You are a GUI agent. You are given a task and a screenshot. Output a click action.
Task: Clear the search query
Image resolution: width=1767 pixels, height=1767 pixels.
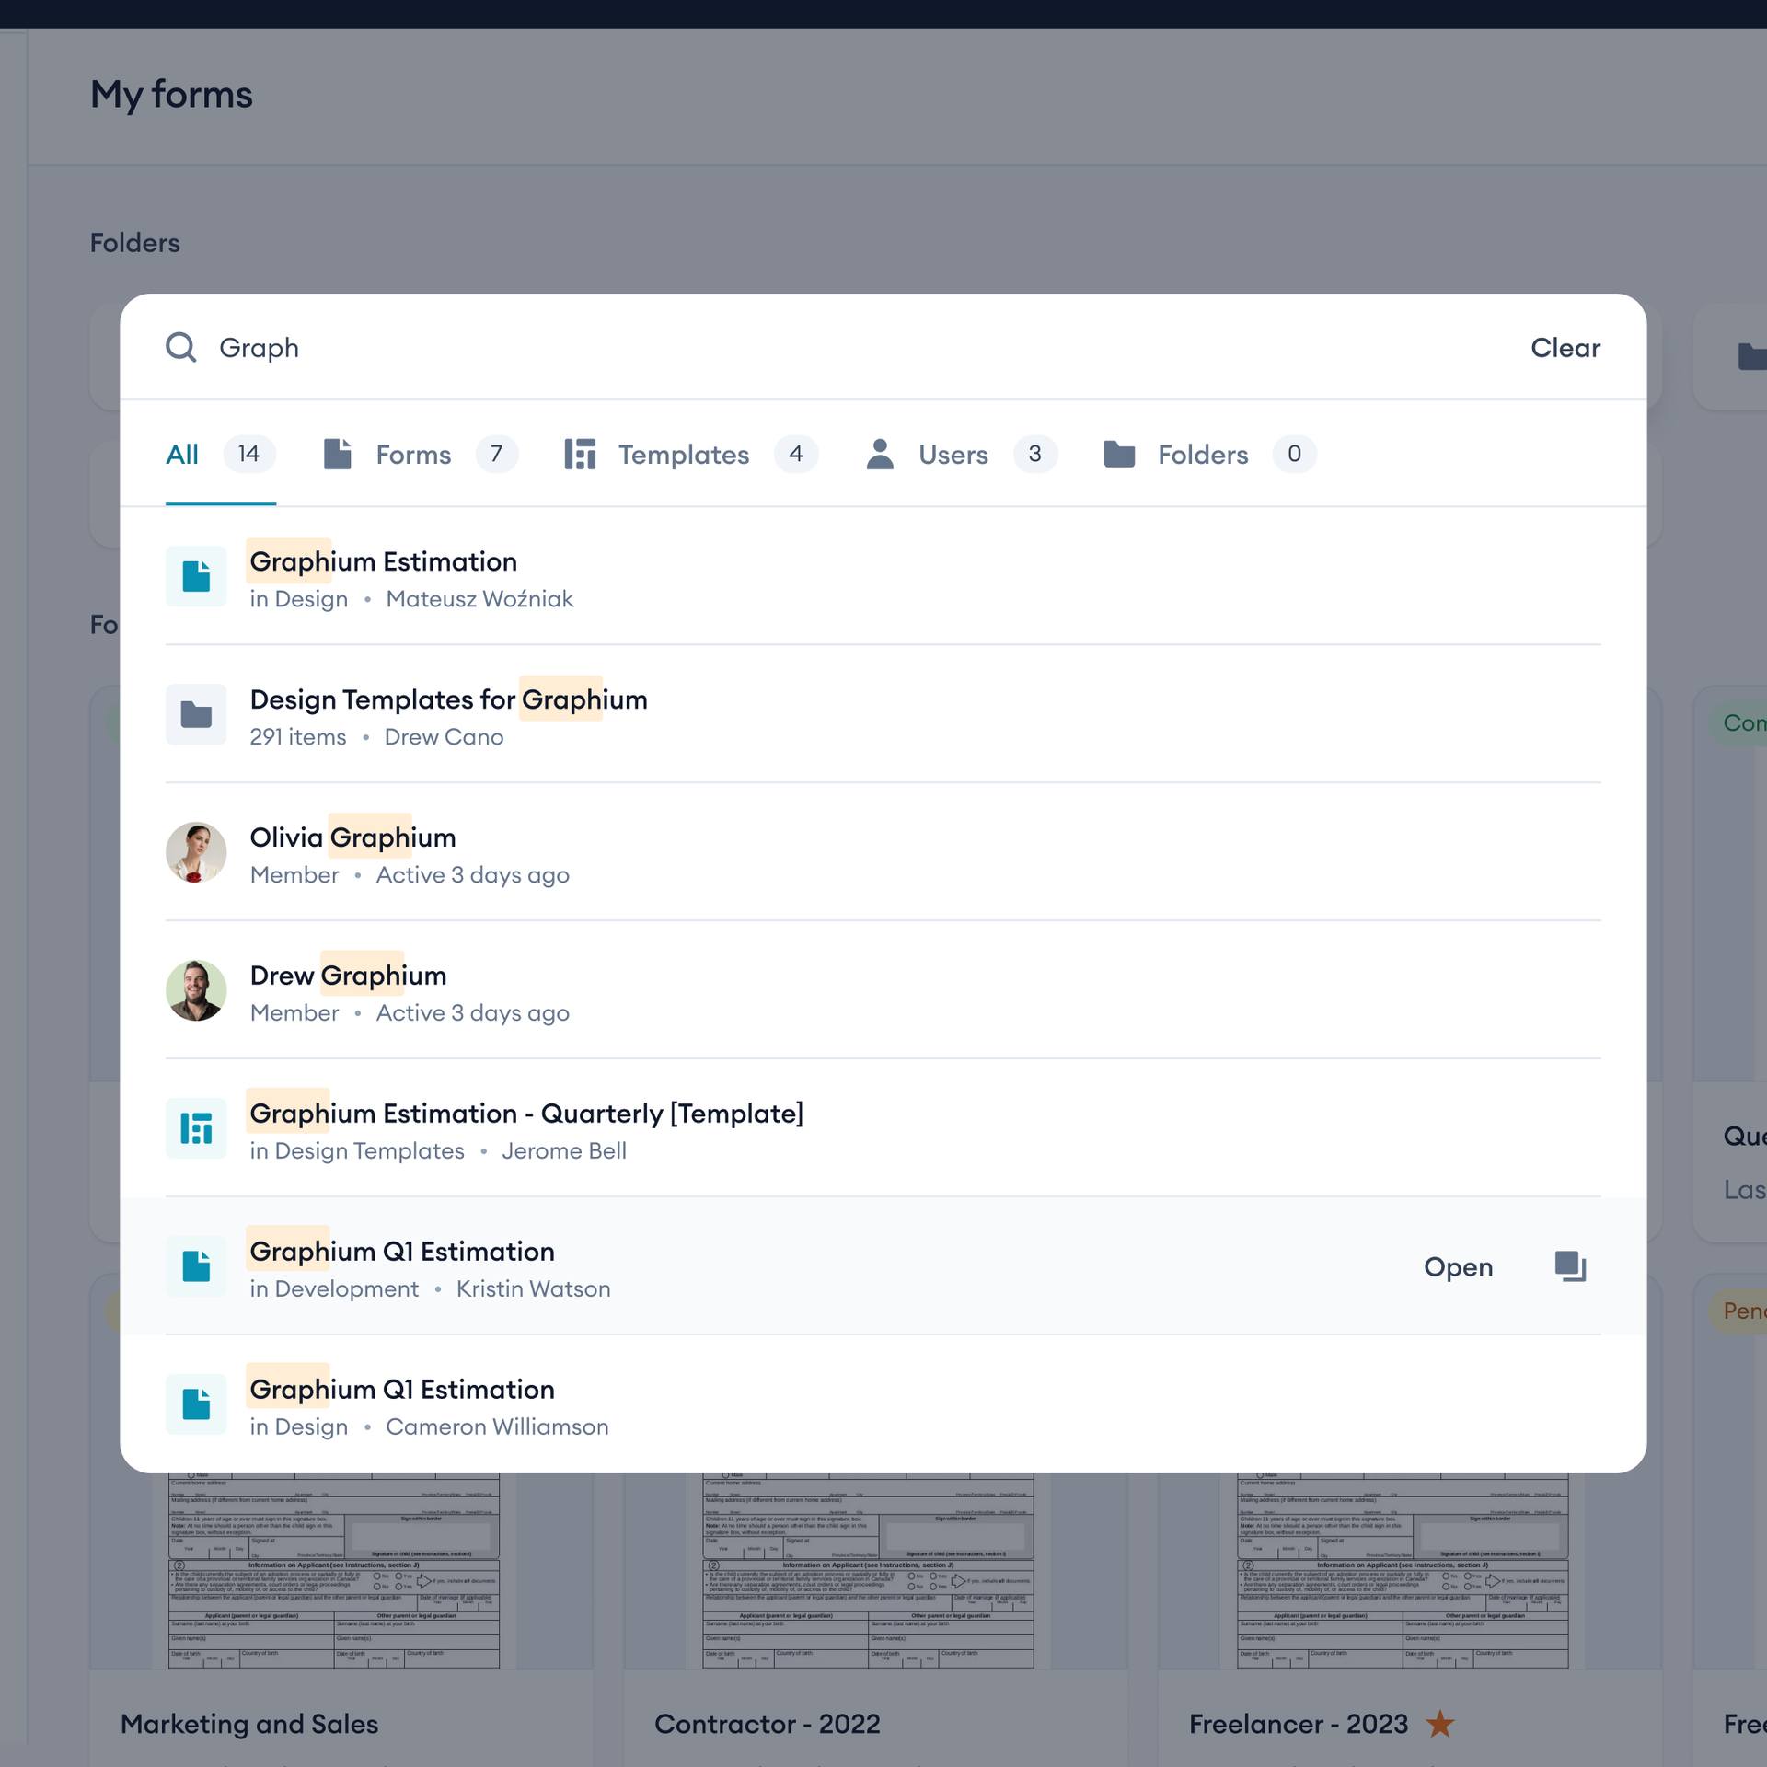[1565, 348]
